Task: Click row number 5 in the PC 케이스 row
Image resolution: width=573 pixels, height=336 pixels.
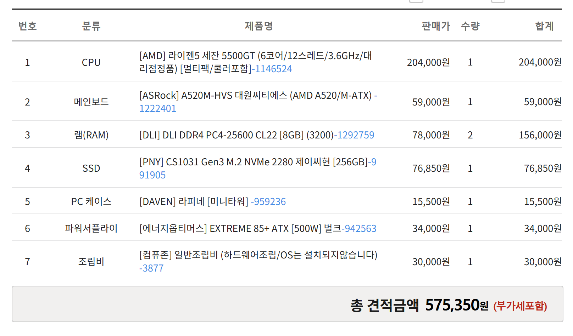Action: (27, 201)
